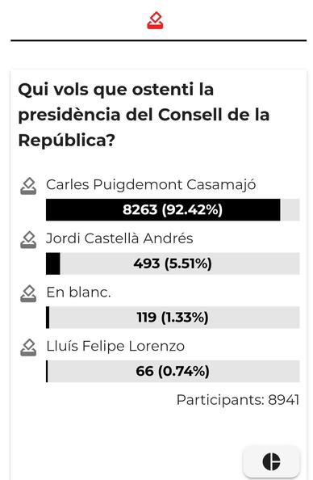Click the grey unfilled end of Puigdemont's bar
The height and width of the screenshot is (480, 313).
290,209
